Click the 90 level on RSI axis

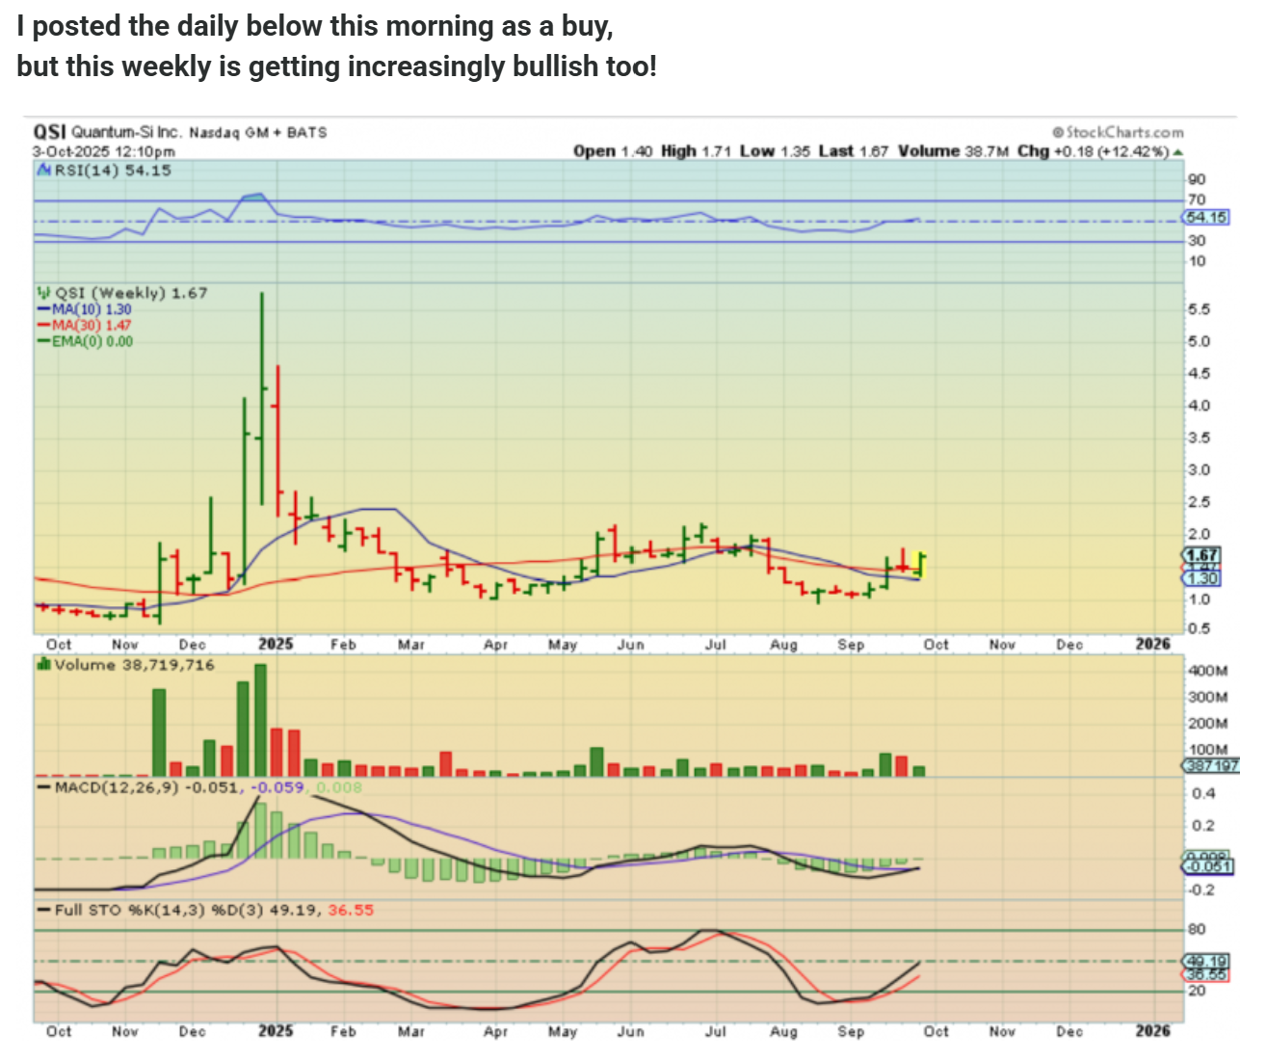[1197, 179]
